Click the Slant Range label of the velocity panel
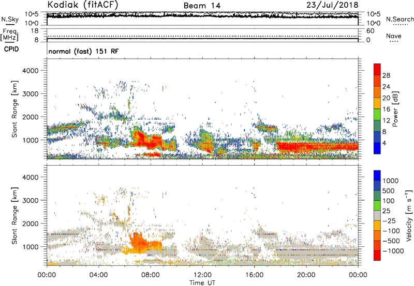 pos(14,215)
